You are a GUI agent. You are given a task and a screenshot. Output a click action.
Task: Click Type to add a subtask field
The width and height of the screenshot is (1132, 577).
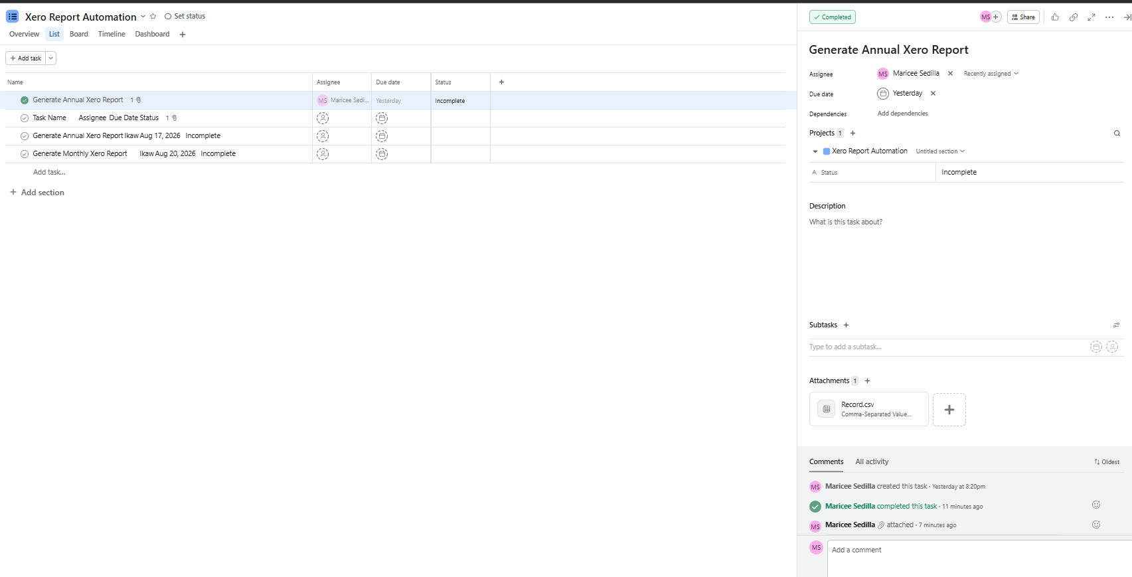point(946,347)
